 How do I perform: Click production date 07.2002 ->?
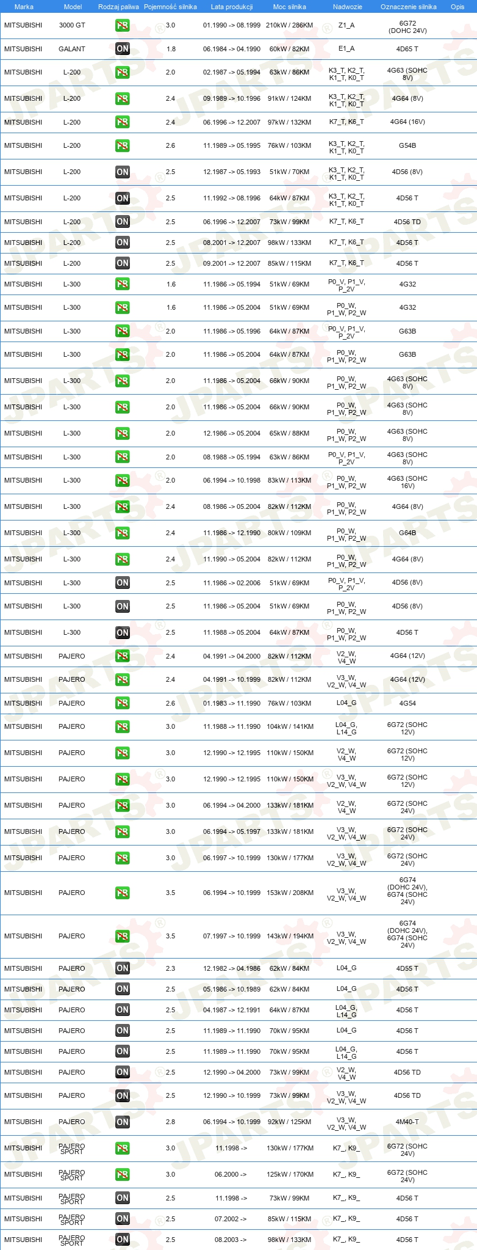point(231,1219)
